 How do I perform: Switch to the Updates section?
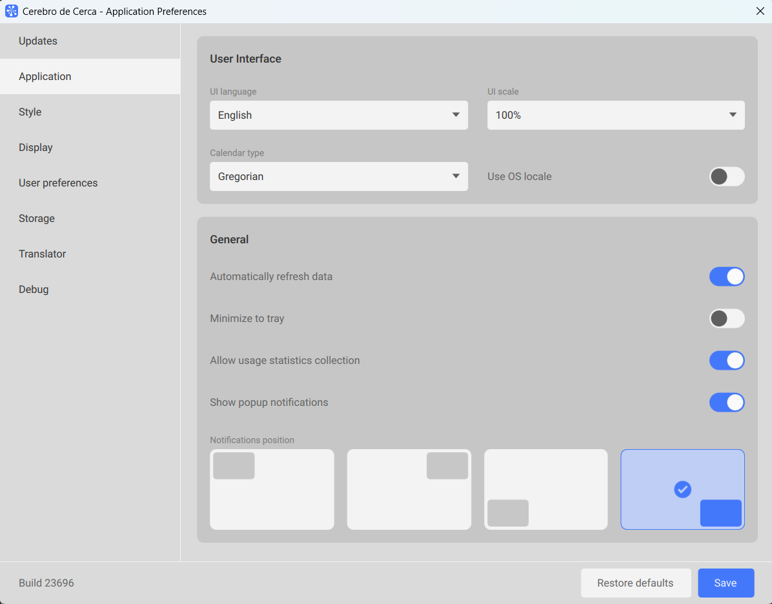click(38, 41)
